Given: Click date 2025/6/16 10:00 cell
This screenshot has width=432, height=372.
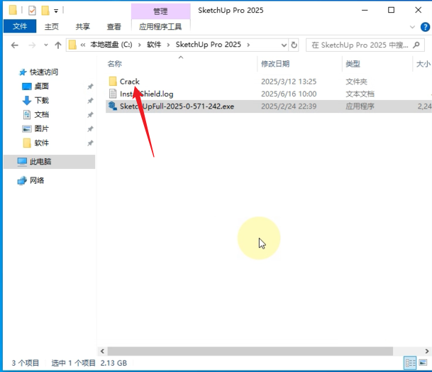Looking at the screenshot, I should click(289, 94).
